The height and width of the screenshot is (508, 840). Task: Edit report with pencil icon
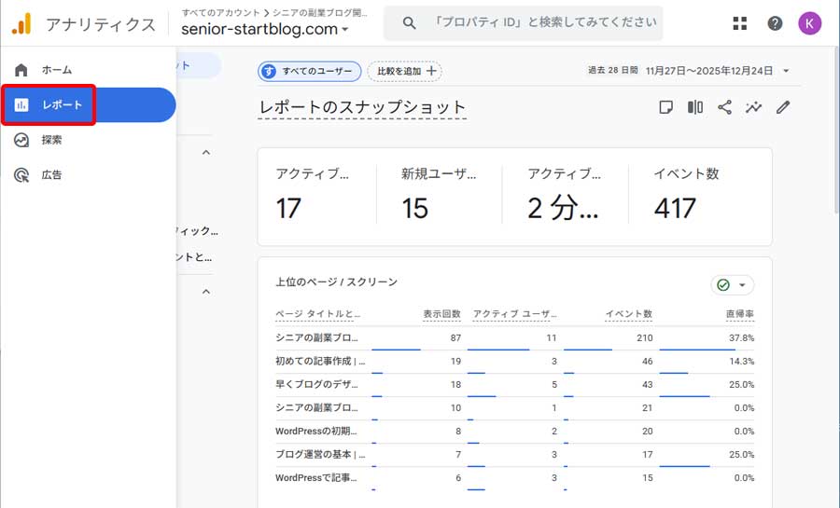783,107
